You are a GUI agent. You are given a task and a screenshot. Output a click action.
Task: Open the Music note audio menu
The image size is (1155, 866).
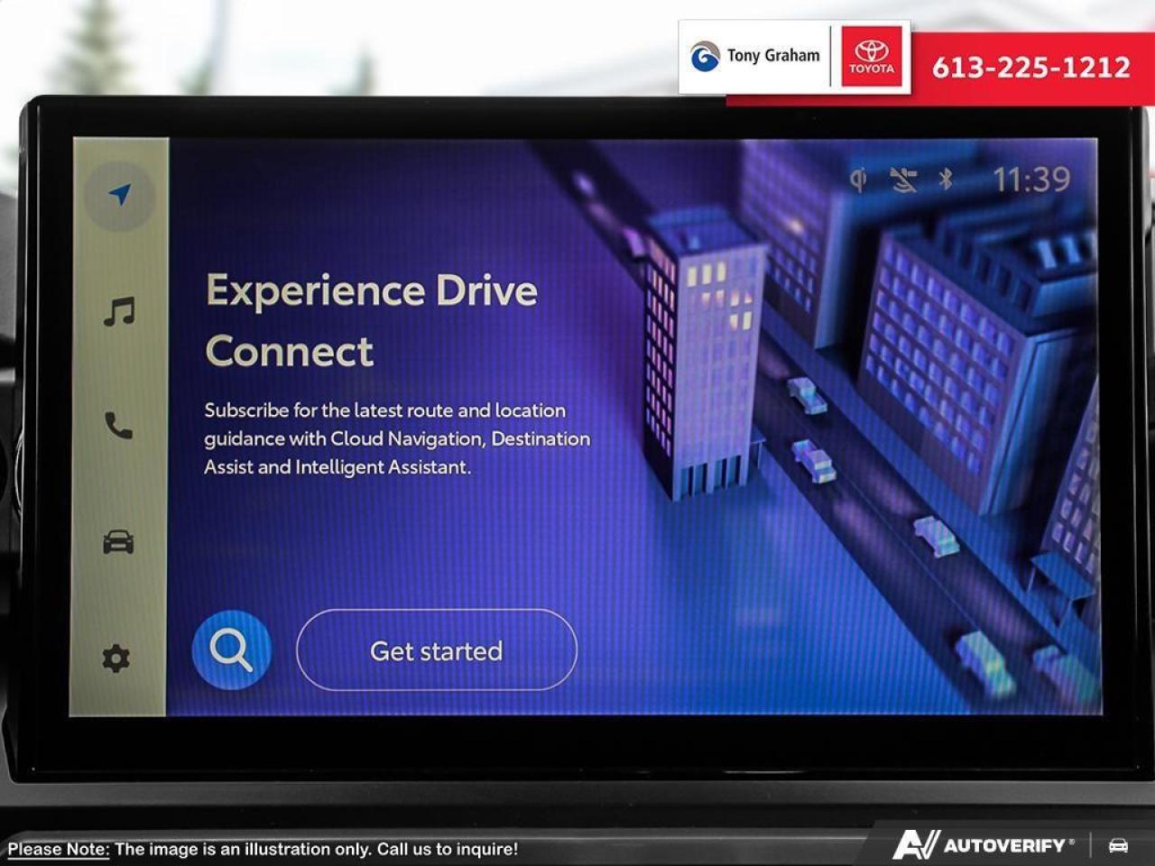pos(119,311)
